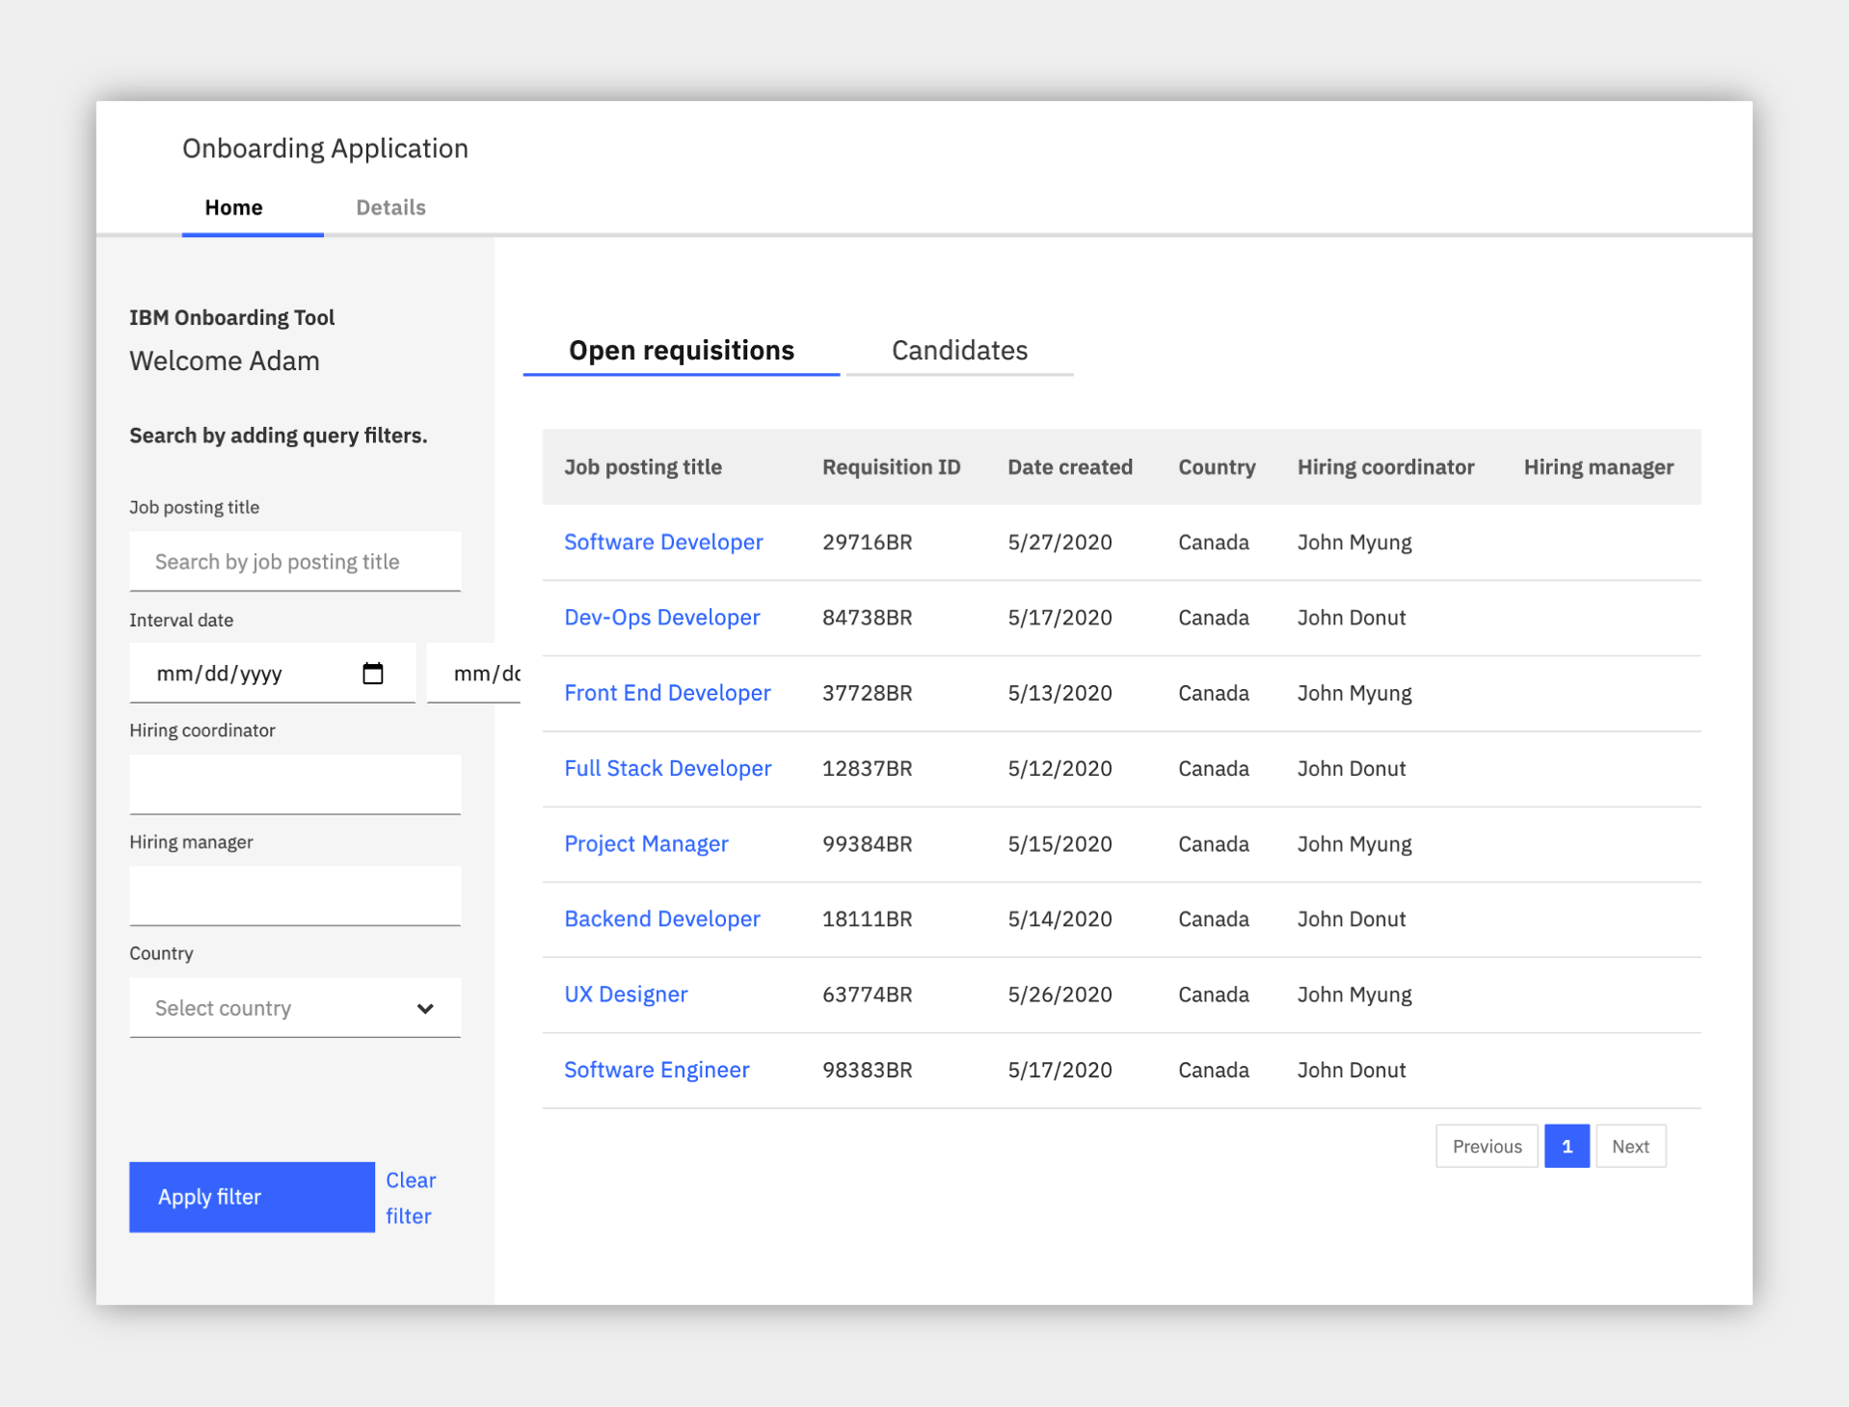The width and height of the screenshot is (1849, 1407).
Task: Click the Date created column header
Action: pyautogui.click(x=1070, y=467)
